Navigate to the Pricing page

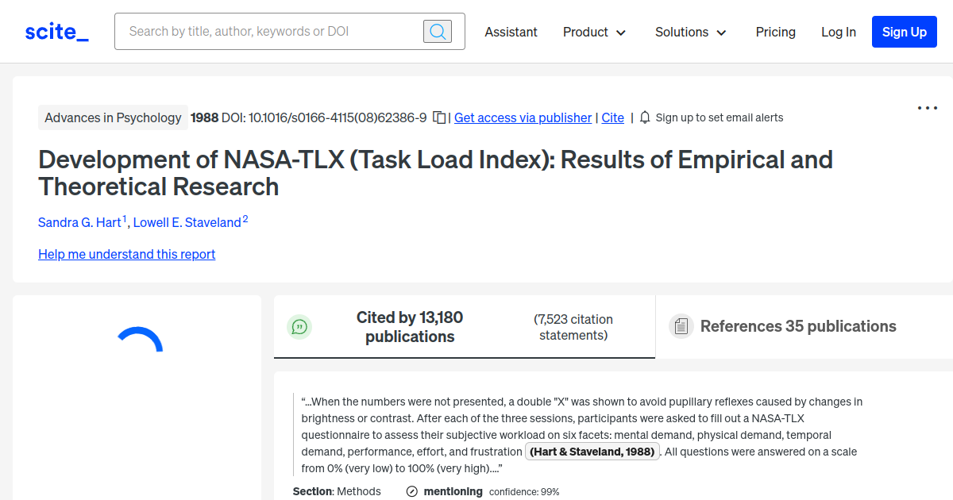point(775,32)
